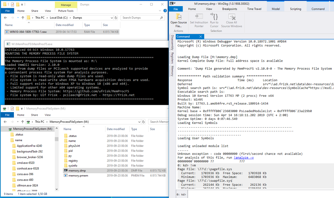Select WIN10-X64-1809-17763-1.raw file icon
This screenshot has width=334, height=198.
pos(7,32)
